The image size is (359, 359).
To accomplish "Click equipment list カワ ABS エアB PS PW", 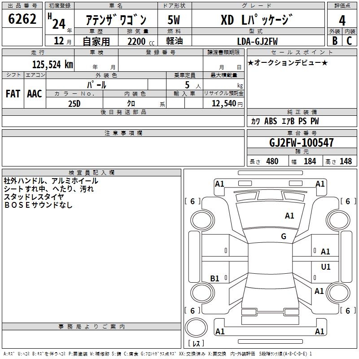I will 285,121.
